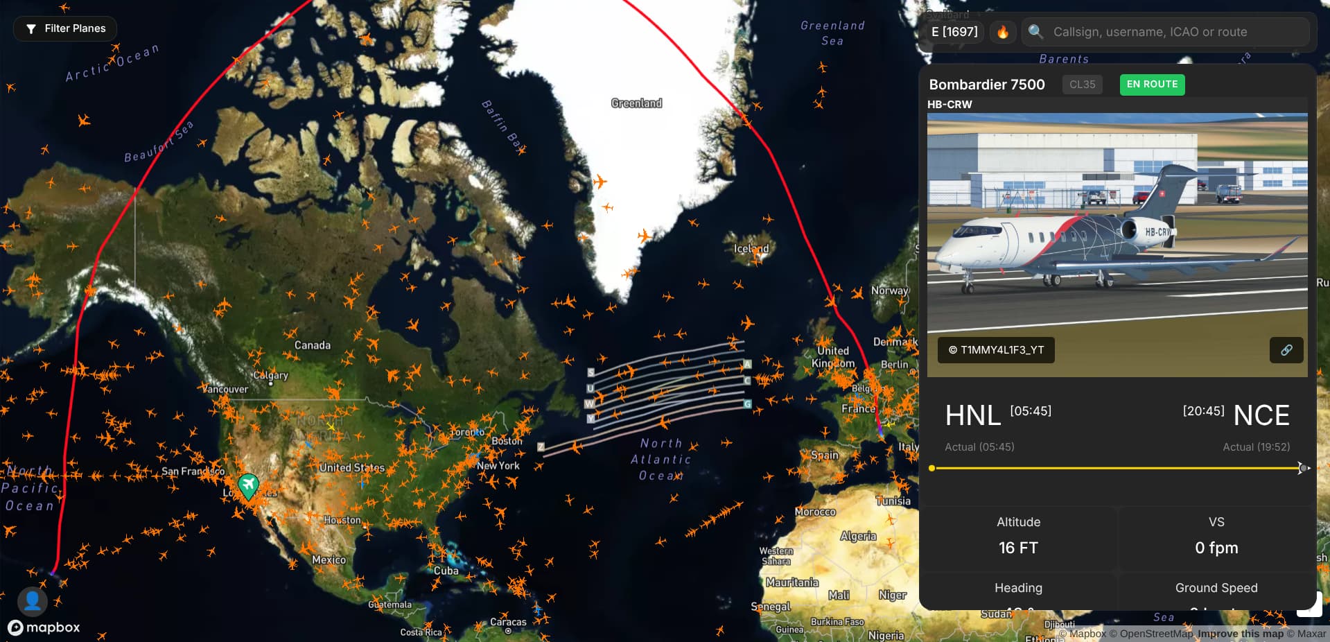
Task: Click the Actual (05:45) departure text
Action: pyautogui.click(x=979, y=447)
